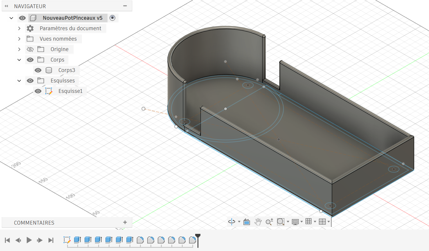Open the Viewports layout icon
Screen dimensions: 429x251
[x=322, y=222]
